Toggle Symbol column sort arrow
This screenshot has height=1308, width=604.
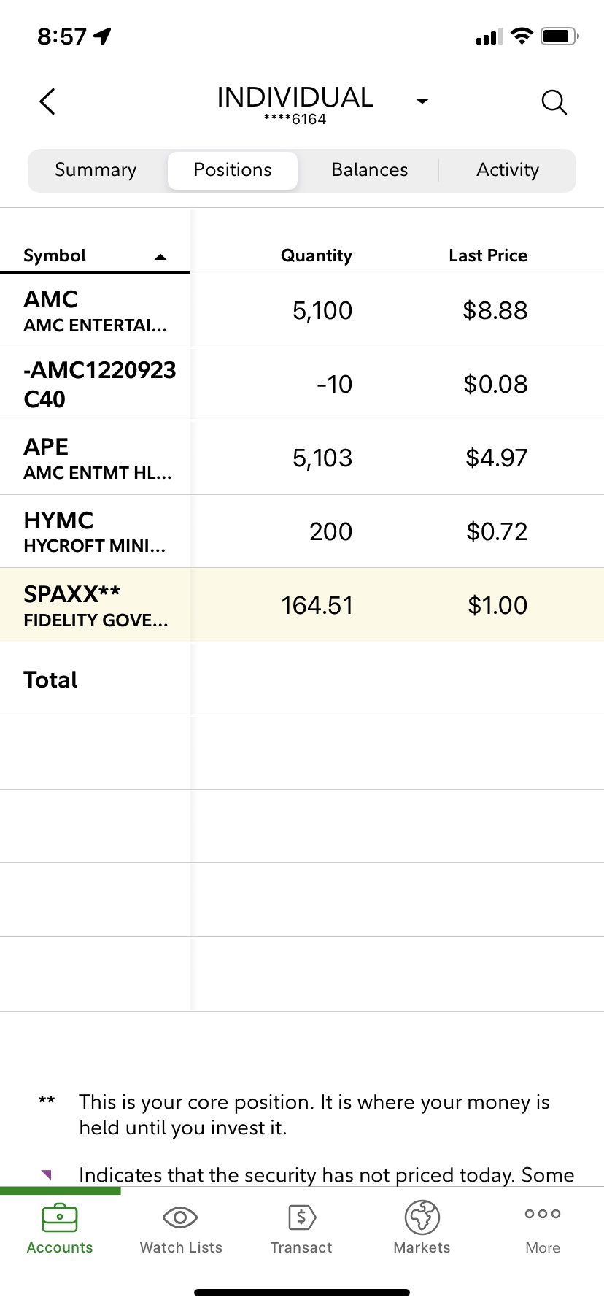[160, 257]
